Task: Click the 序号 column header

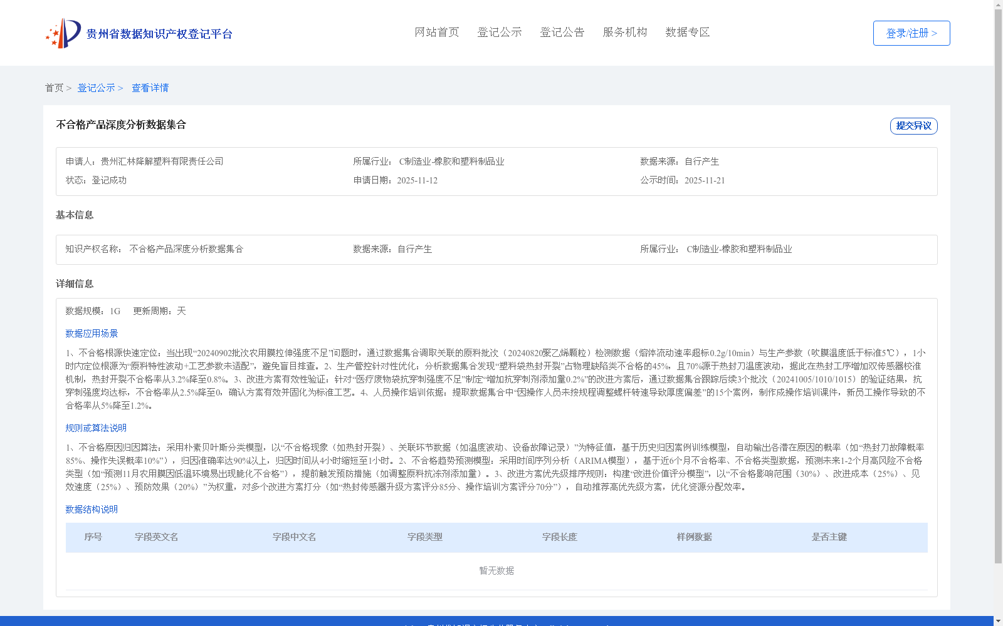Action: tap(93, 537)
